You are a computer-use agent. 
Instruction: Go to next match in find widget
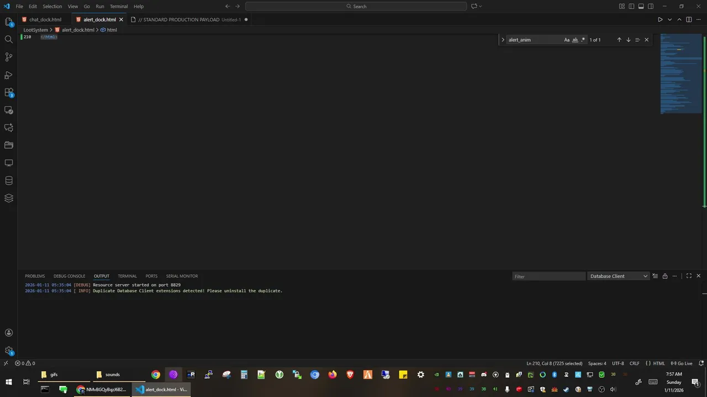tap(628, 40)
